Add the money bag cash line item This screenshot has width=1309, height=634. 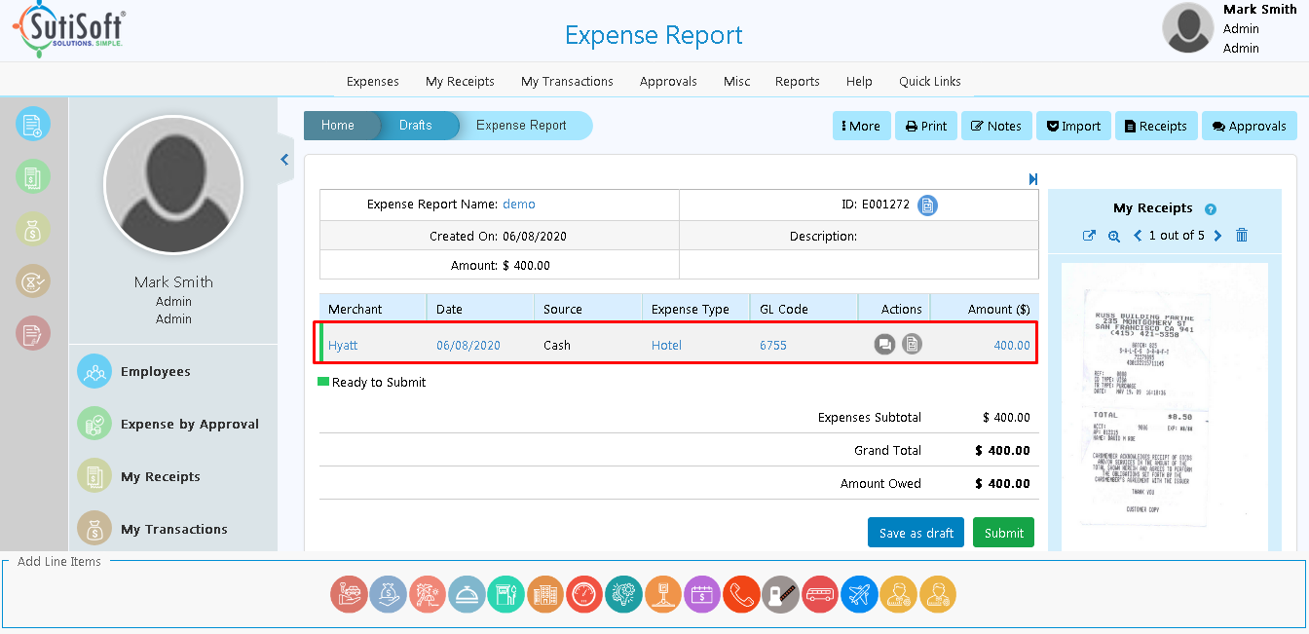[388, 594]
